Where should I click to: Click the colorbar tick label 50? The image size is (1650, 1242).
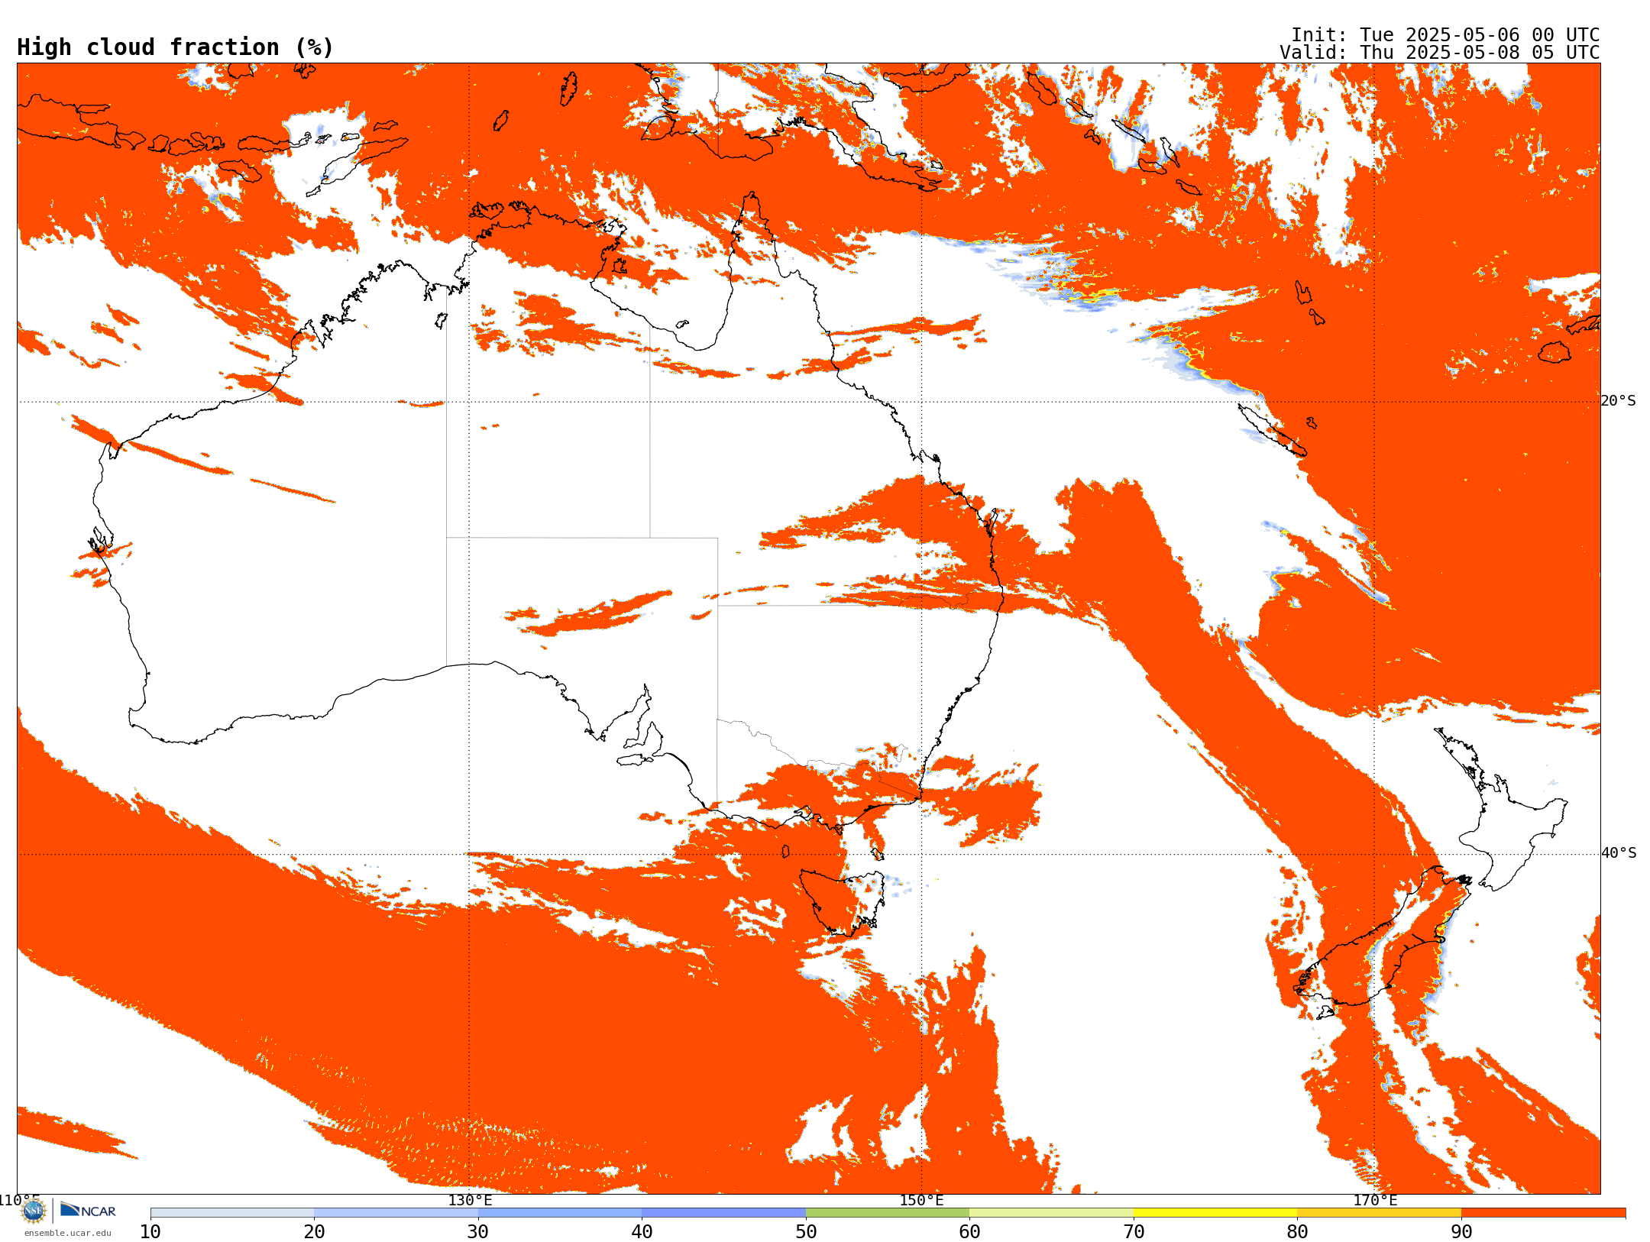tap(806, 1232)
